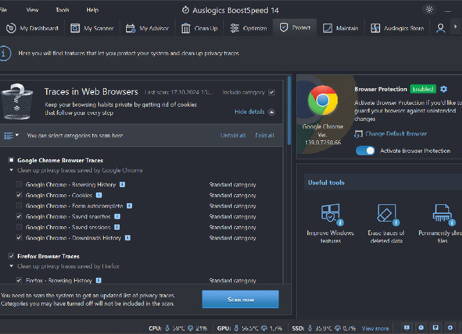Screen dimensions: 462x334
Task: Click the categories list vertical scrollbar
Action: point(289,111)
